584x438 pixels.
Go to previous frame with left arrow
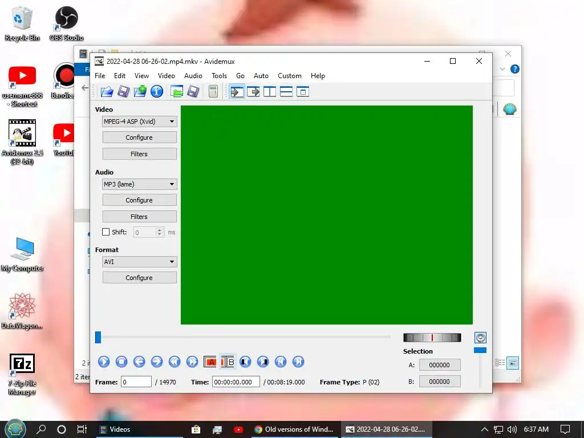139,362
